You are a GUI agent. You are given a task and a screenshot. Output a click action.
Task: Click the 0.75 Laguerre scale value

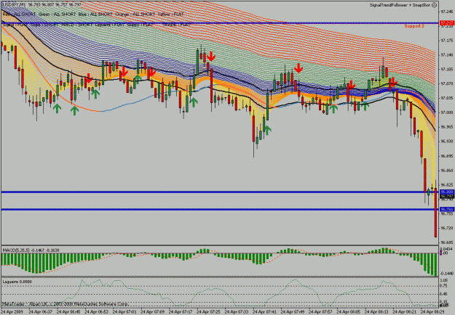point(444,286)
